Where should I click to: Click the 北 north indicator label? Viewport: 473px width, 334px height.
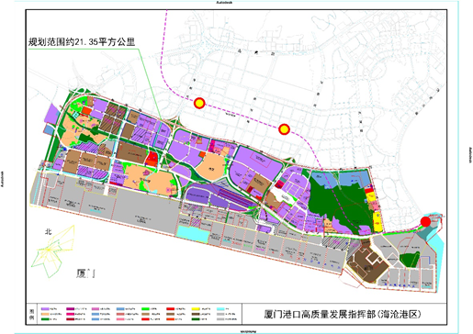tap(49, 232)
